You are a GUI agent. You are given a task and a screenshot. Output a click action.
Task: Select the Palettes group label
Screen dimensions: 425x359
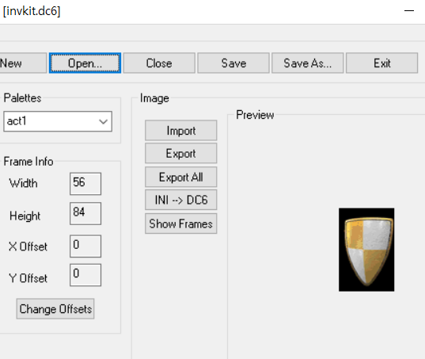tap(22, 98)
